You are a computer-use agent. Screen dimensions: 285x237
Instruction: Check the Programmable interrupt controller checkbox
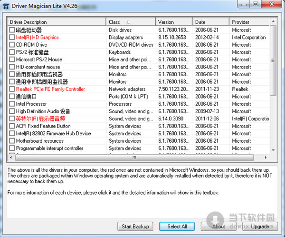click(x=12, y=148)
